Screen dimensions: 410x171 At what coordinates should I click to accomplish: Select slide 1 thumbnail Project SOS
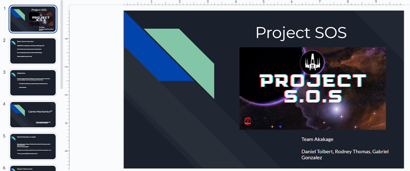click(33, 19)
